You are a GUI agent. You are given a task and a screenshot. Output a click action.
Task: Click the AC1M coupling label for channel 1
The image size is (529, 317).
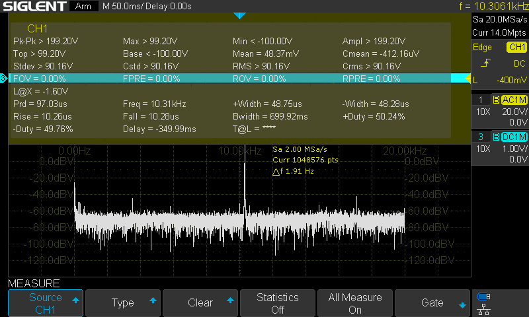pos(514,100)
